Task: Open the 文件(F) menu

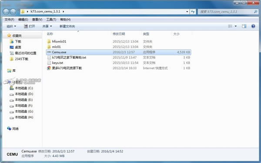Action: (x=9, y=20)
